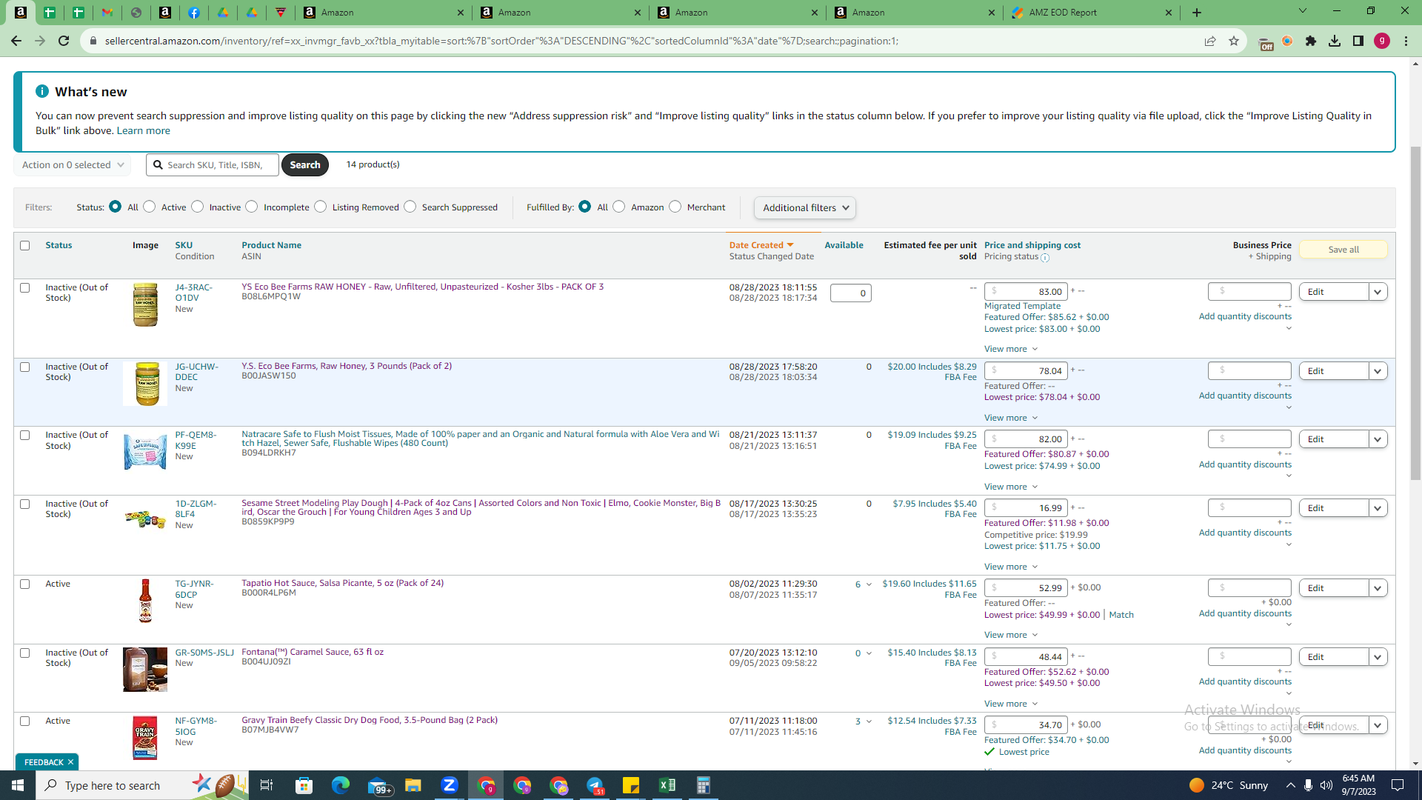Switch to the first Amazon tab
The image size is (1422, 800).
tap(384, 13)
